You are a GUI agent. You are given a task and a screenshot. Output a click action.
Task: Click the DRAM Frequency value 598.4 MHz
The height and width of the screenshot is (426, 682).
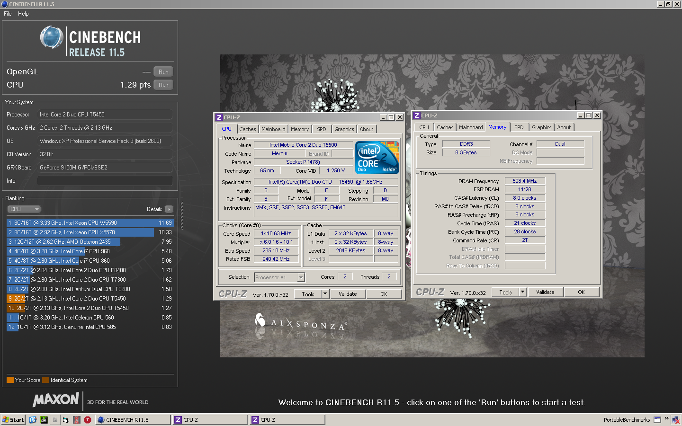point(525,181)
